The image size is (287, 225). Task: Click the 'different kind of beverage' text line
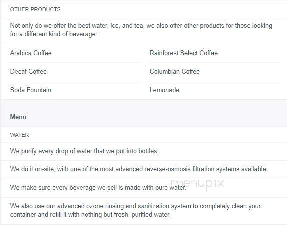point(54,34)
